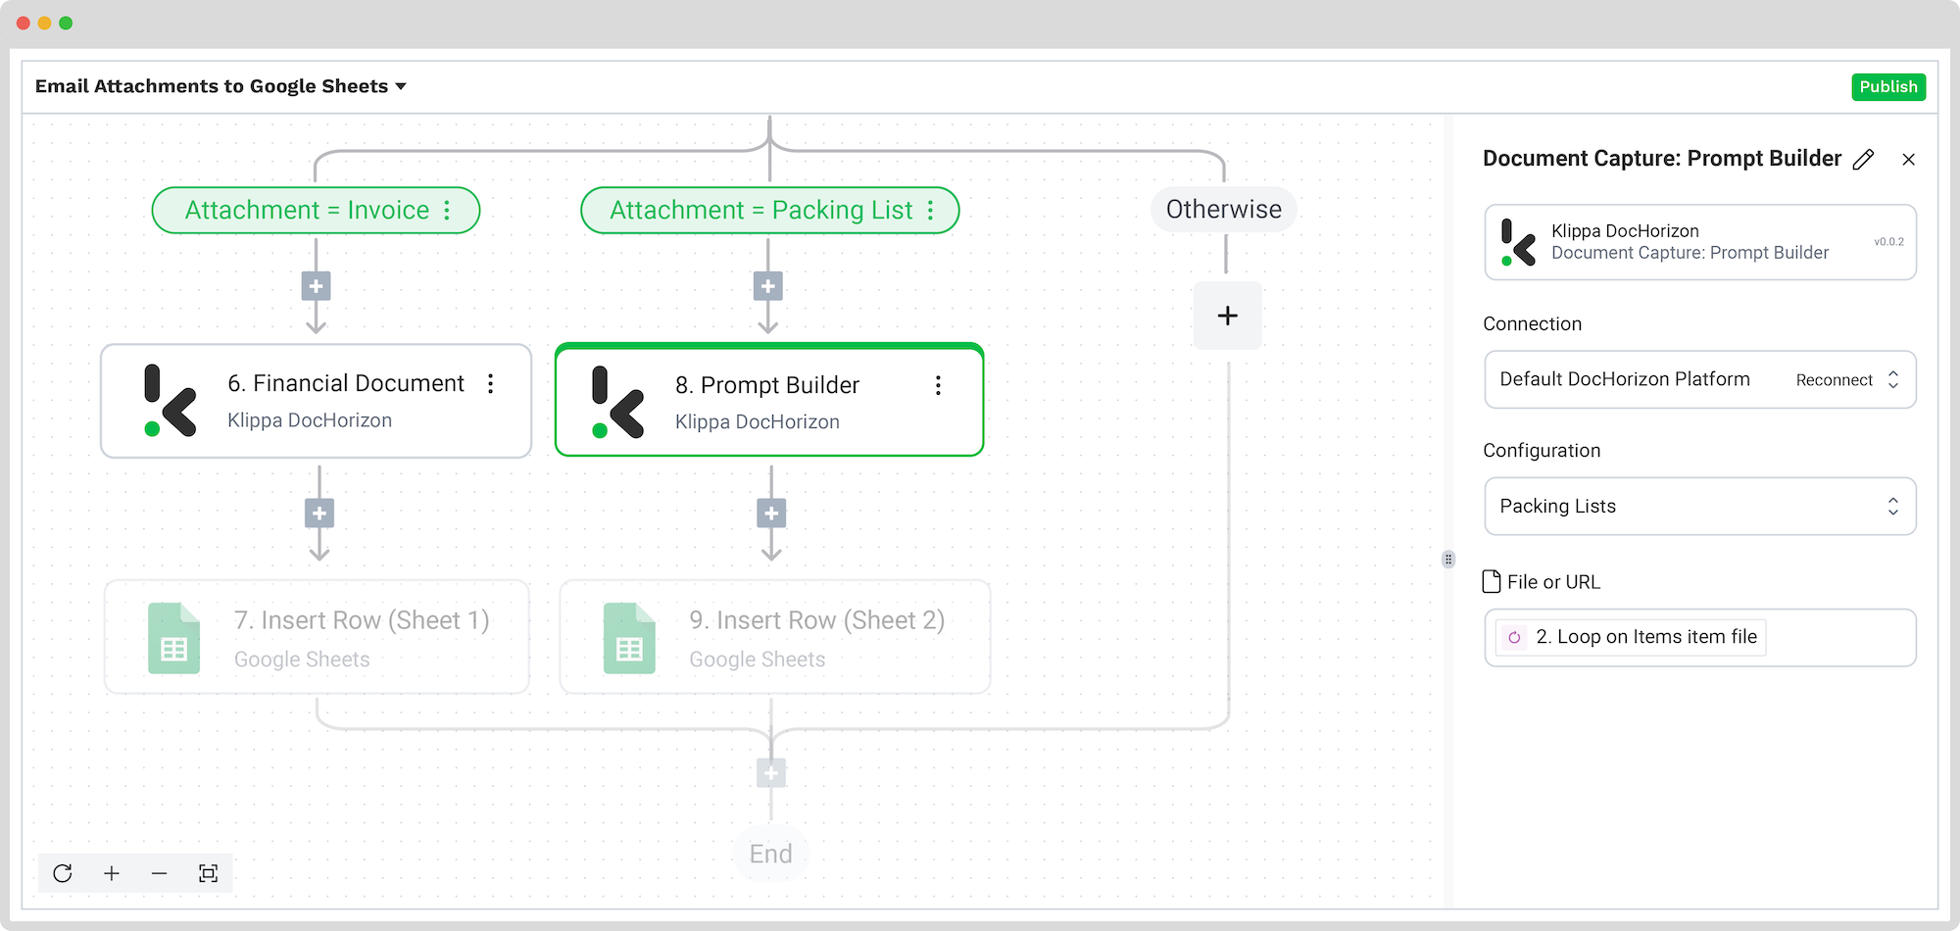
Task: Select the 6. Financial Document step
Action: click(316, 401)
